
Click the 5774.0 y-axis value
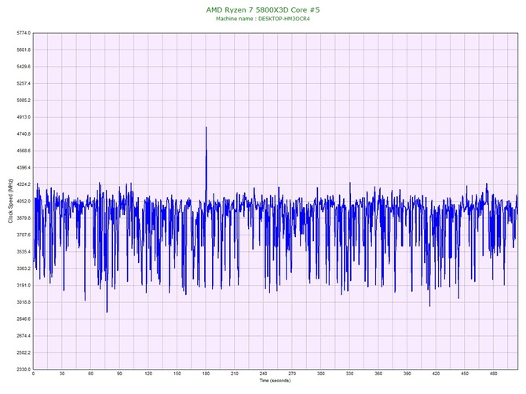[24, 33]
